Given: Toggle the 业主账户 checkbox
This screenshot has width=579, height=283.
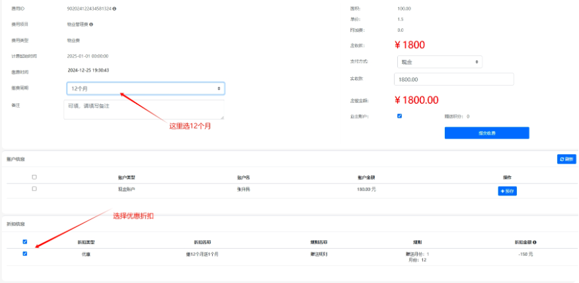Looking at the screenshot, I should tap(399, 116).
